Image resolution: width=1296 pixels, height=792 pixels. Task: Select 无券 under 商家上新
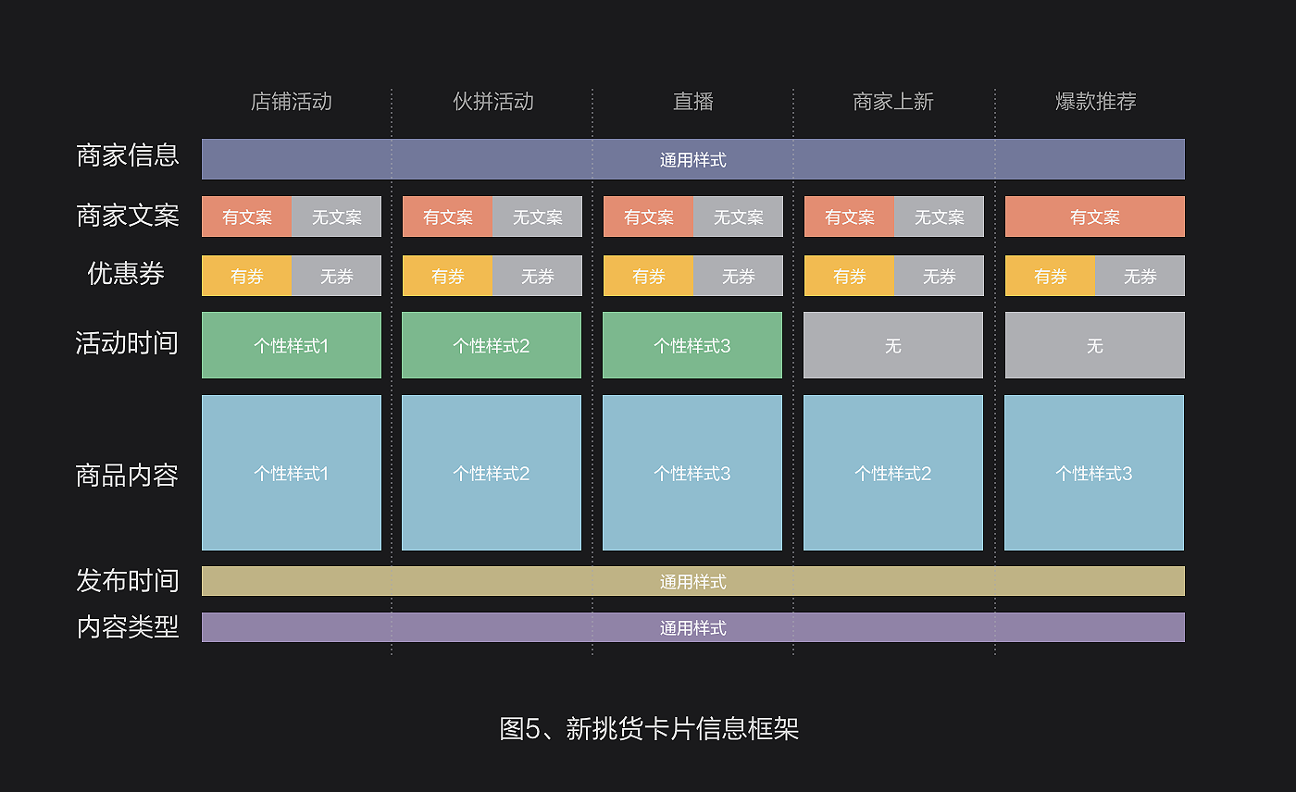coord(939,276)
